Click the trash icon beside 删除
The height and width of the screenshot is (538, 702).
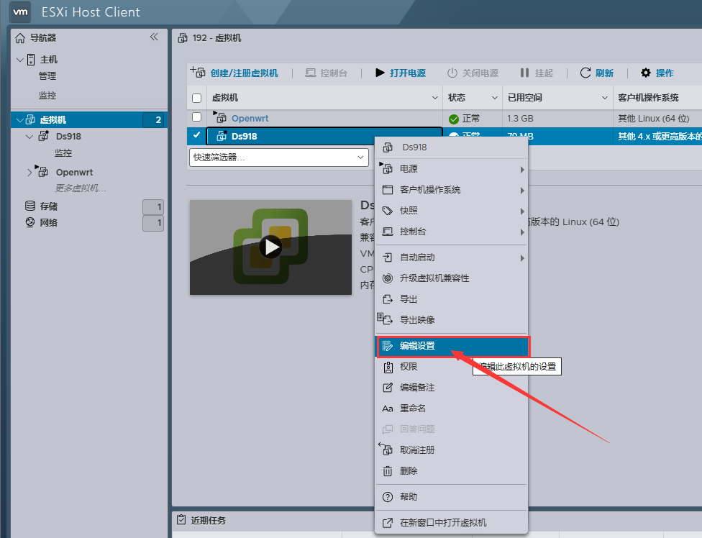pos(388,471)
